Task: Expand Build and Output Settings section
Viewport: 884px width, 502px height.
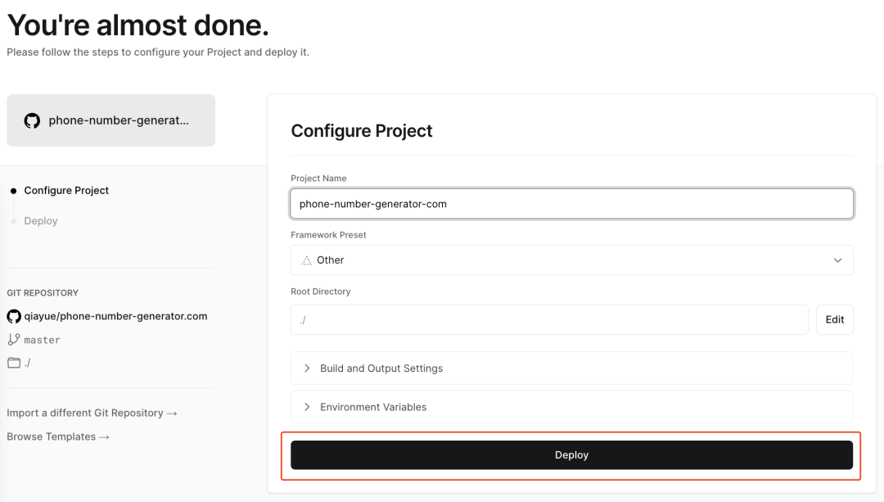Action: [x=381, y=369]
